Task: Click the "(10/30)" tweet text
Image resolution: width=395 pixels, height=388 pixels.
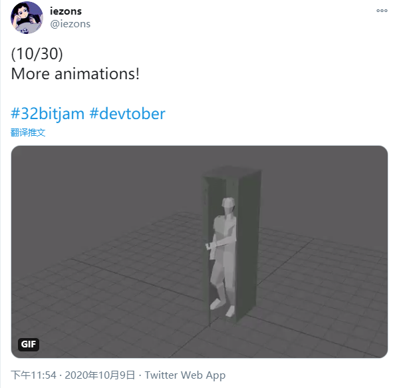Action: click(x=37, y=54)
